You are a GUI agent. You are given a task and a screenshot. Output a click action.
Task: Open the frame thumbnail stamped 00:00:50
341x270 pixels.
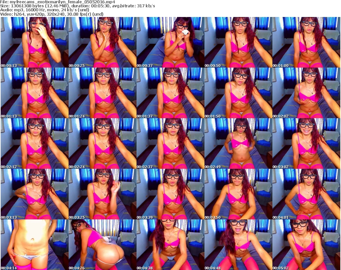coord(238,42)
